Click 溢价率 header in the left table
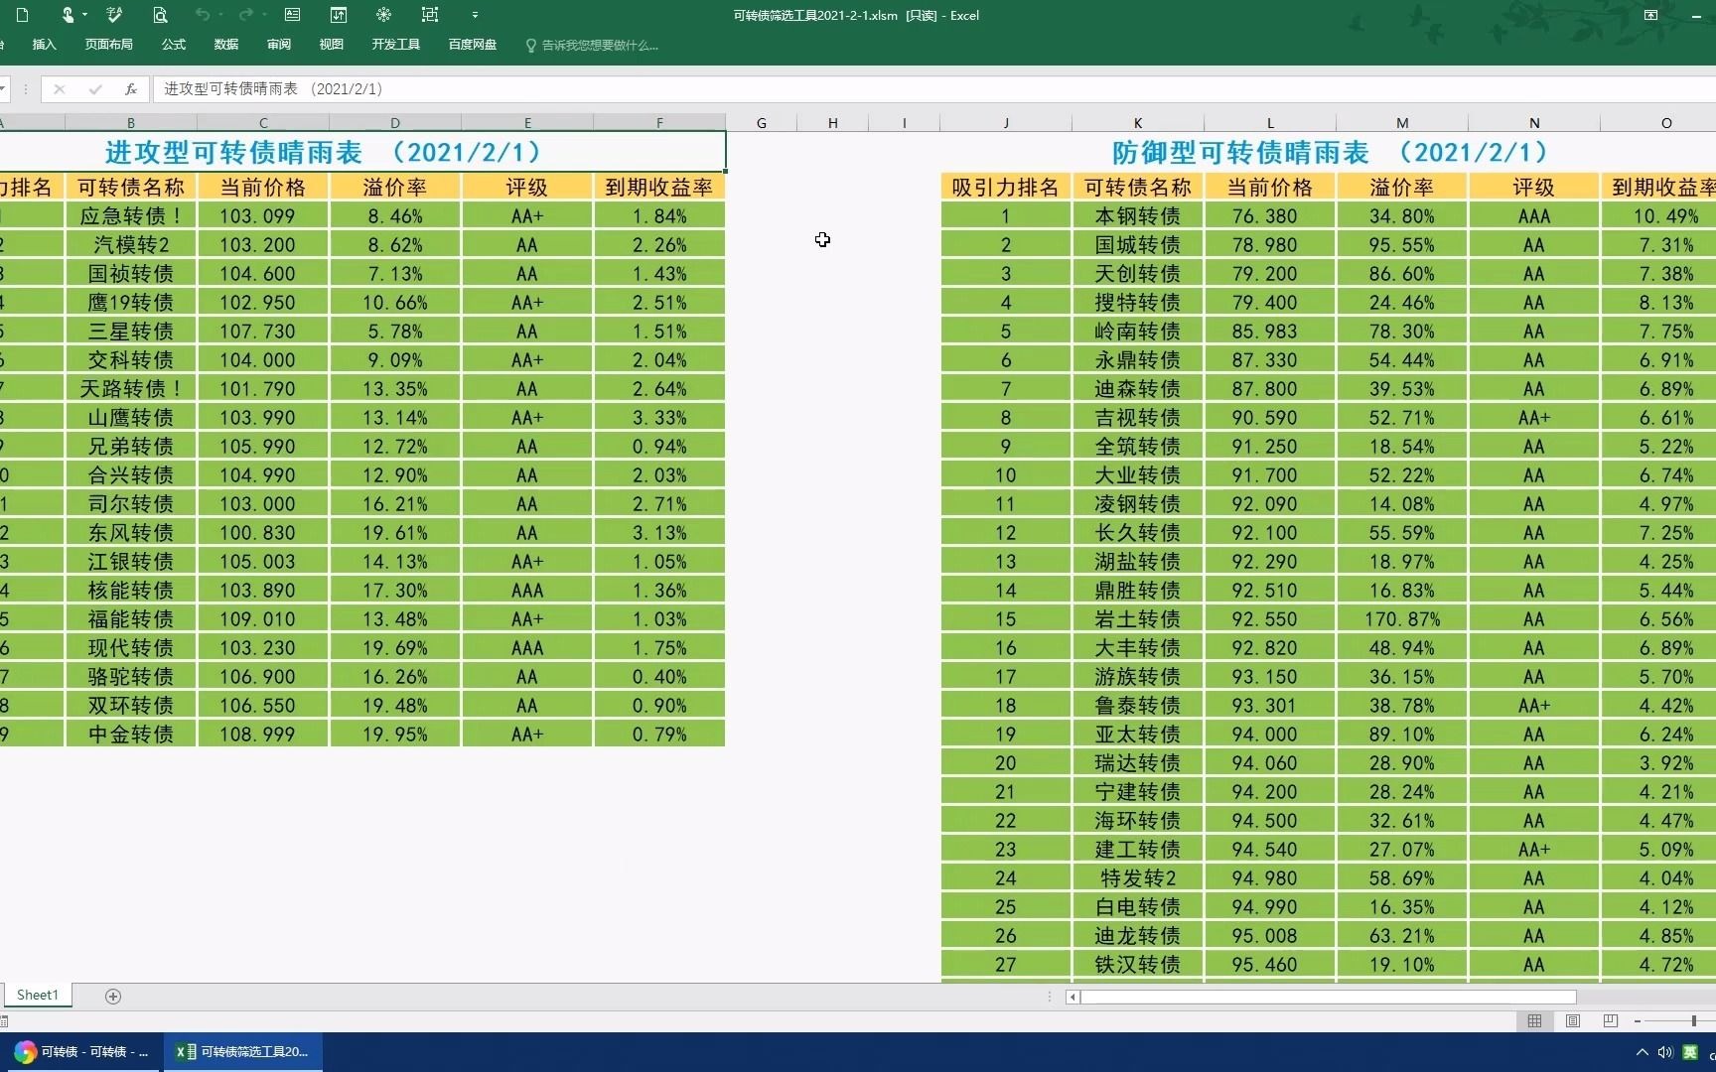 (x=395, y=187)
